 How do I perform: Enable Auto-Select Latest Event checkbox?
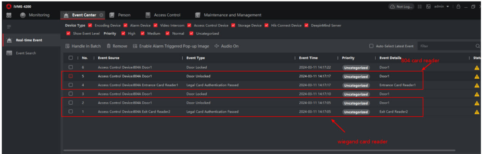point(371,46)
